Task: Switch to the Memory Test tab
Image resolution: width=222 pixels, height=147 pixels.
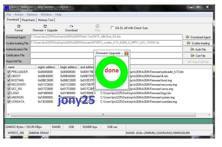Action: coord(46,20)
